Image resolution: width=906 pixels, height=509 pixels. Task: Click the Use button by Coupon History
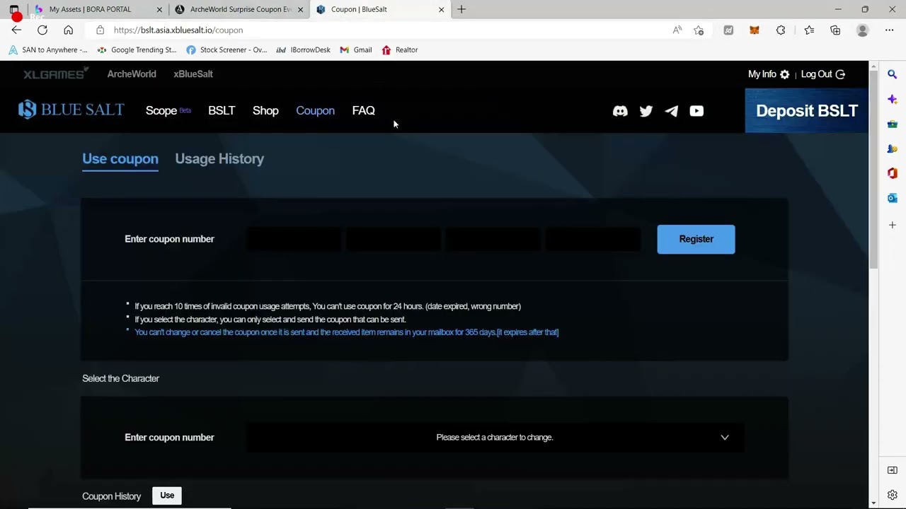167,496
